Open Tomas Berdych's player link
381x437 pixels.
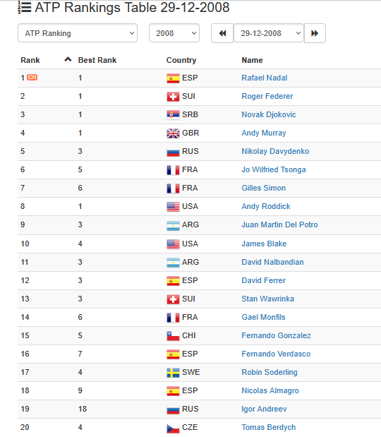(269, 427)
